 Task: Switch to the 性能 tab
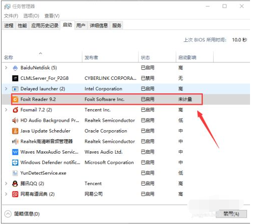click(x=22, y=25)
